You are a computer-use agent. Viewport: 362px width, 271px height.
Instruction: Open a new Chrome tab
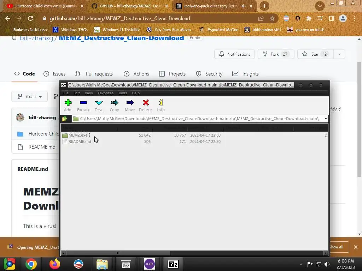pos(264,6)
